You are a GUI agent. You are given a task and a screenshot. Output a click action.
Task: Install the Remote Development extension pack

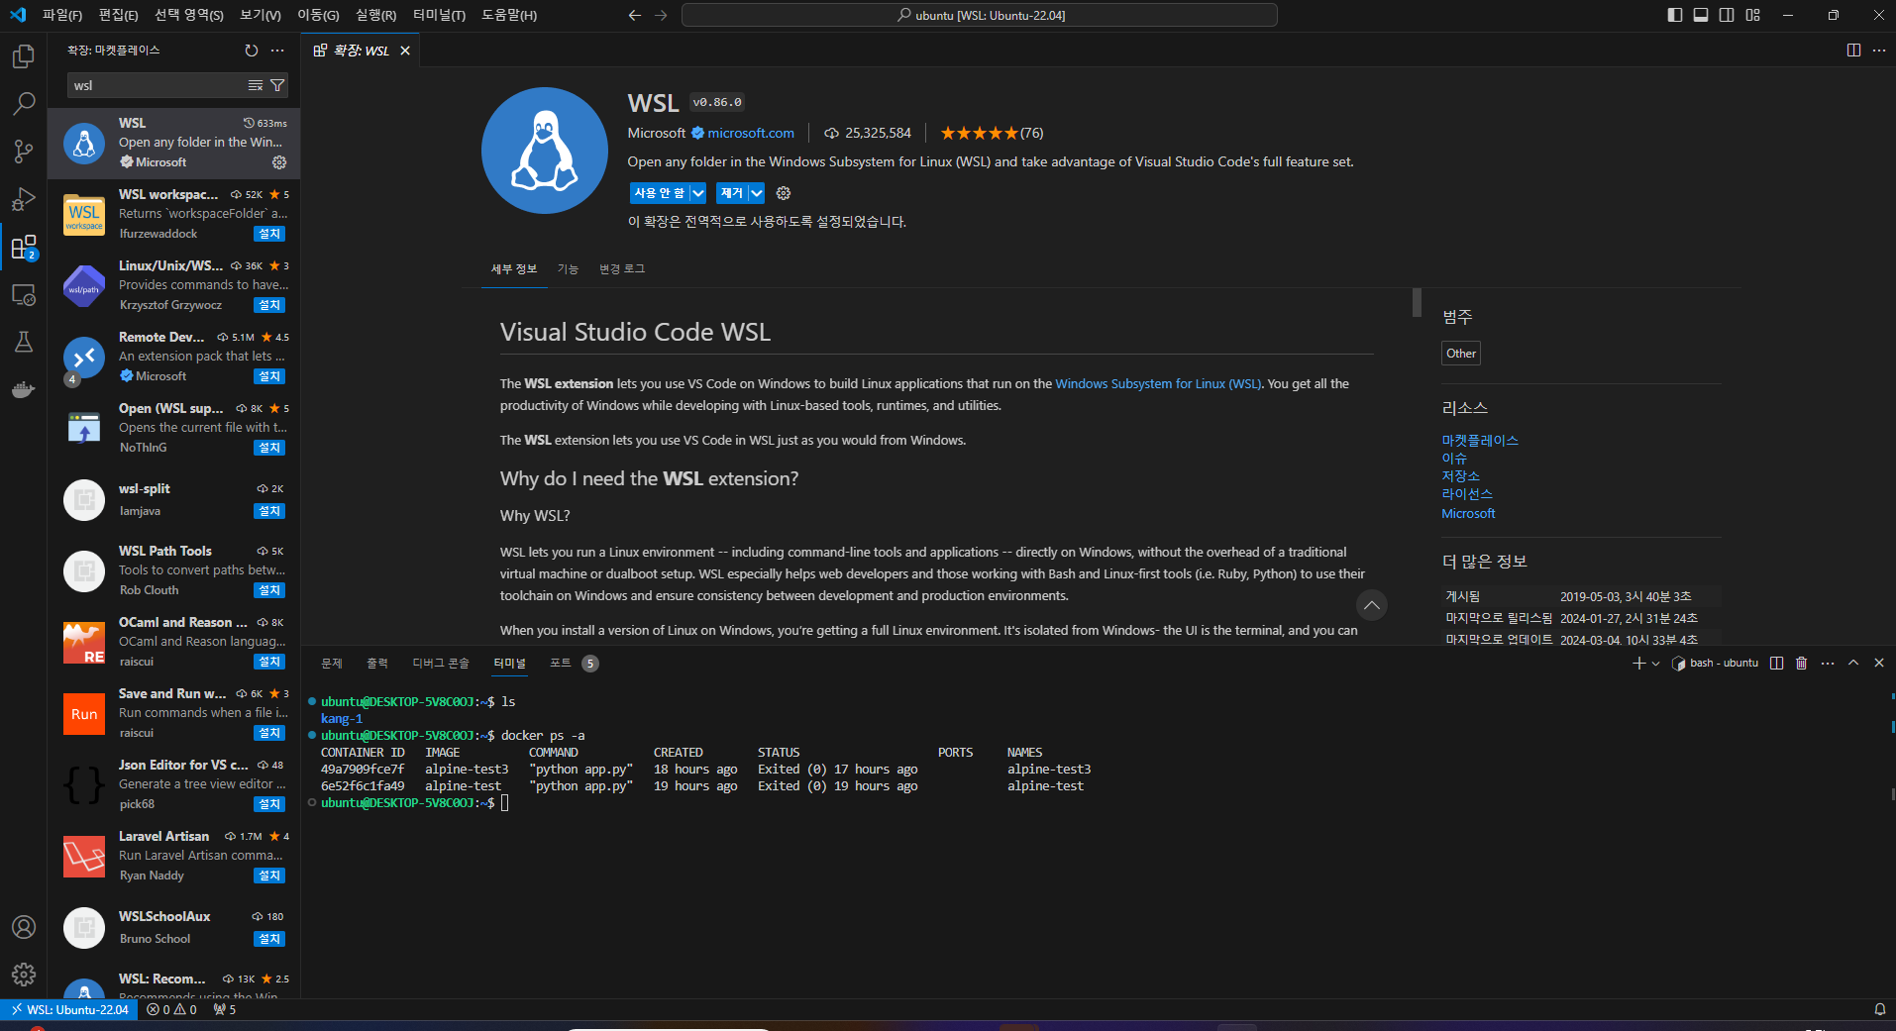tap(269, 376)
